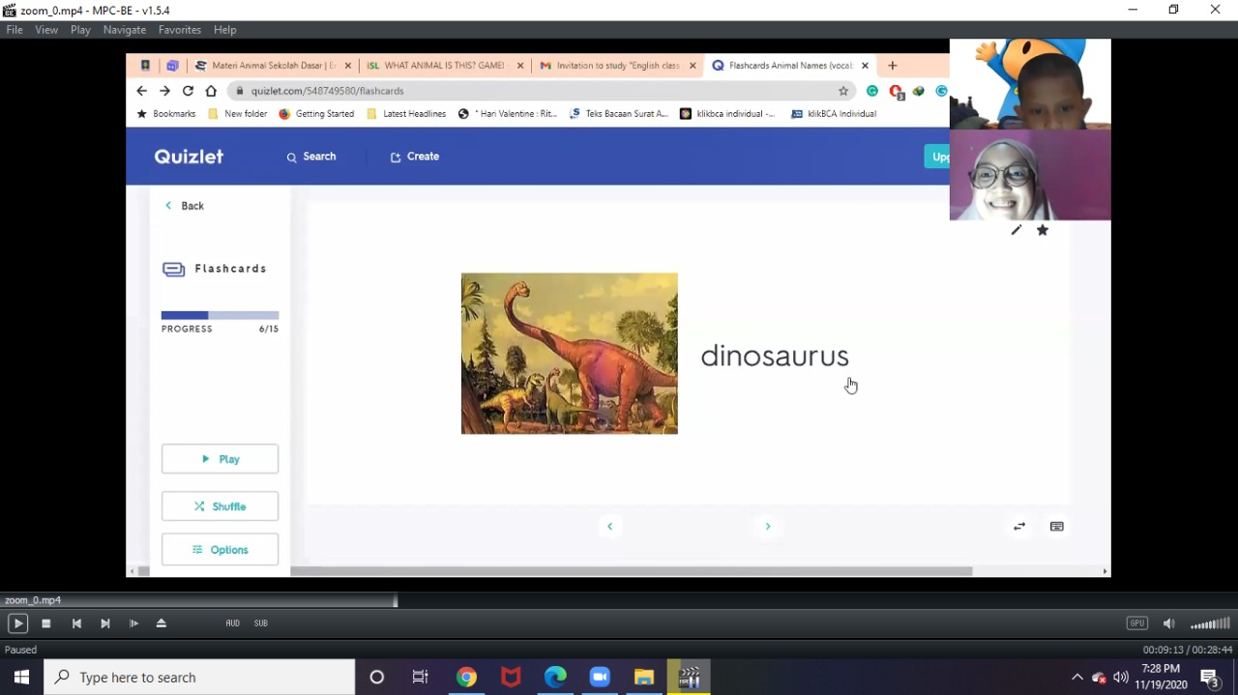Screen dimensions: 1238x695
Task: Open the Play menu in MPC-BE
Action: point(80,29)
